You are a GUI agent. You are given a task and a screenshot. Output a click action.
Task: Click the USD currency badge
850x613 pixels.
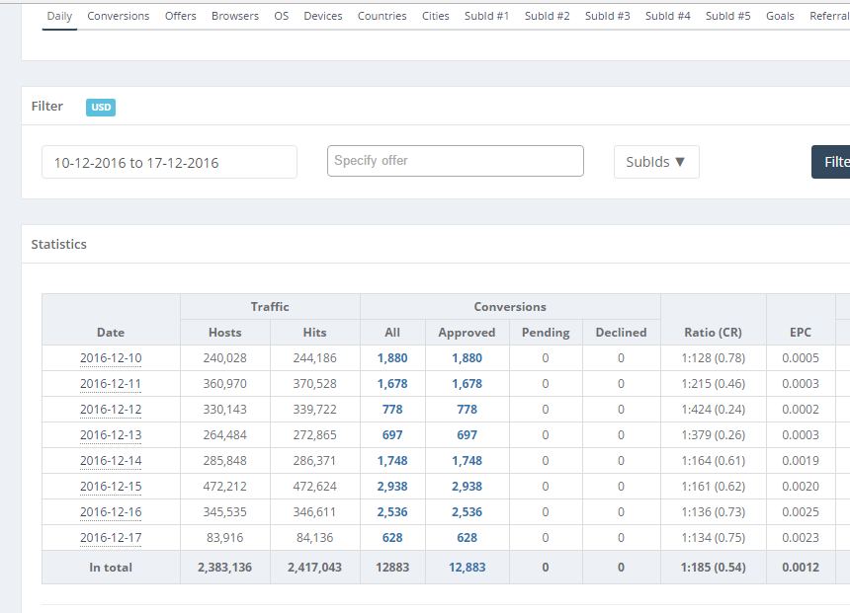click(x=101, y=108)
